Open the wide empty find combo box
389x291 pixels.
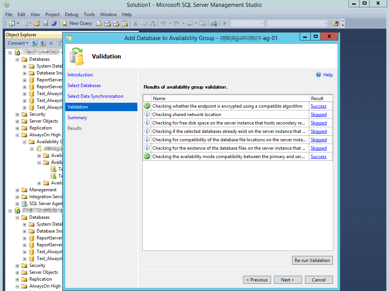[297, 23]
